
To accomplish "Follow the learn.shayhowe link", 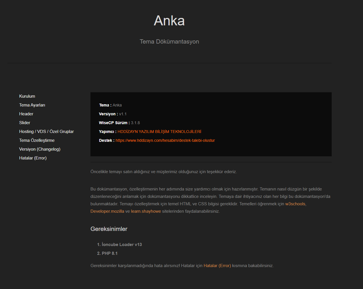I will point(146,211).
